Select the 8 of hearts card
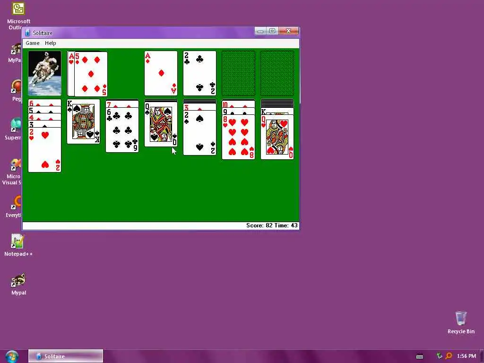The image size is (484, 363). tap(238, 137)
